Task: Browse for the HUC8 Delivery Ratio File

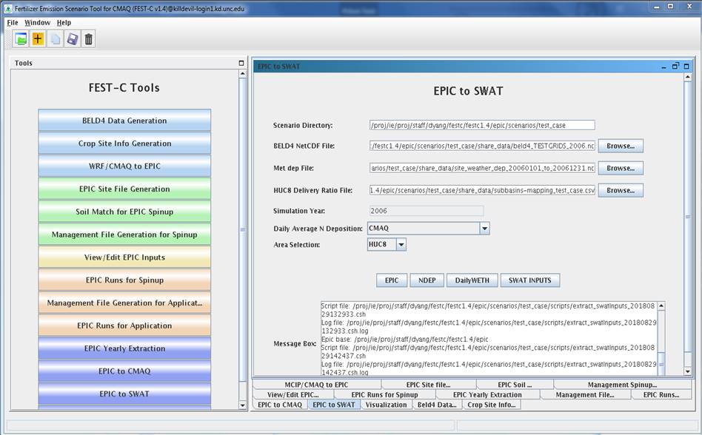Action: [621, 190]
